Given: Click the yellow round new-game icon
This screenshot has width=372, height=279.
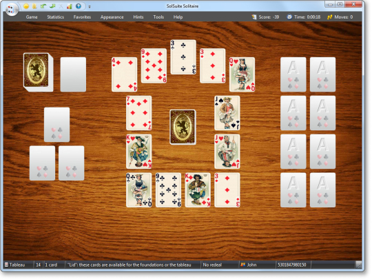Looking at the screenshot, I should click(26, 6).
